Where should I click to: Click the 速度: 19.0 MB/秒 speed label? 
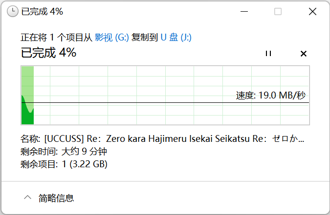tap(271, 96)
